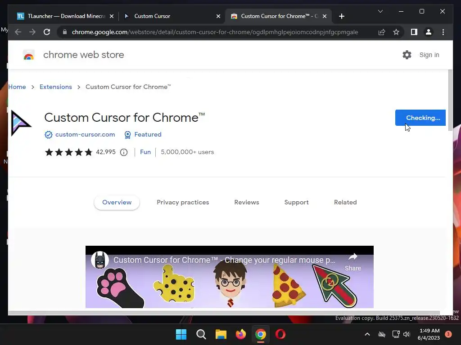Open taskbar Search
461x345 pixels.
click(201, 334)
